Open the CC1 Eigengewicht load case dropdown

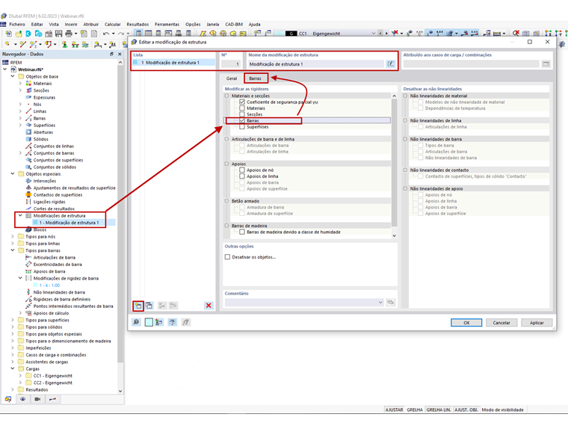[x=374, y=34]
